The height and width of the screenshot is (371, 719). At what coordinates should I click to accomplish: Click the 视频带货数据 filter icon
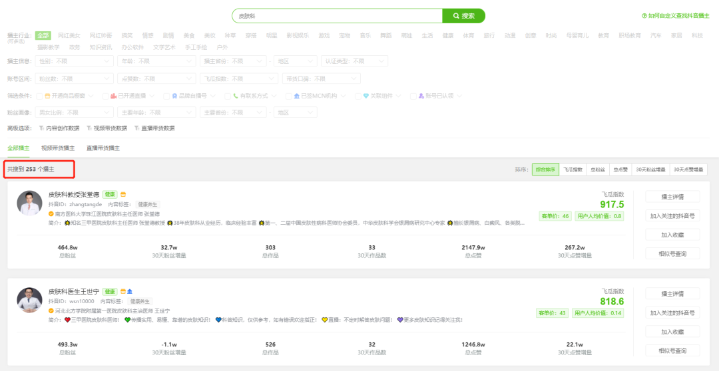tap(89, 128)
